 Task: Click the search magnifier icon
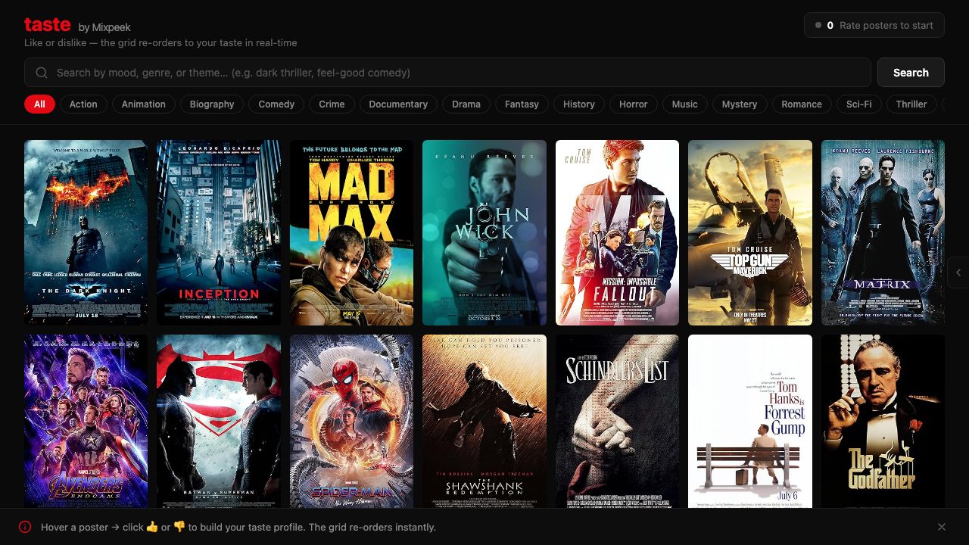click(x=41, y=73)
